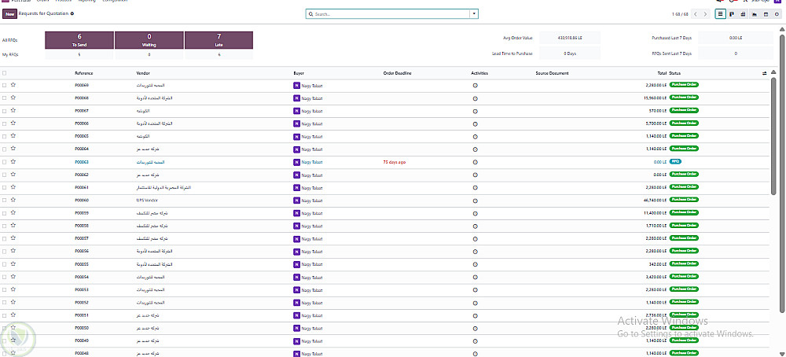Open the P00063 reference link
Screen dimensions: 786x357
(x=82, y=162)
